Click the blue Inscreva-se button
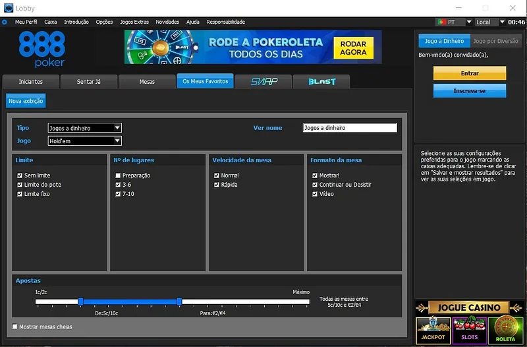Viewport: 527px width, 347px height. point(470,90)
